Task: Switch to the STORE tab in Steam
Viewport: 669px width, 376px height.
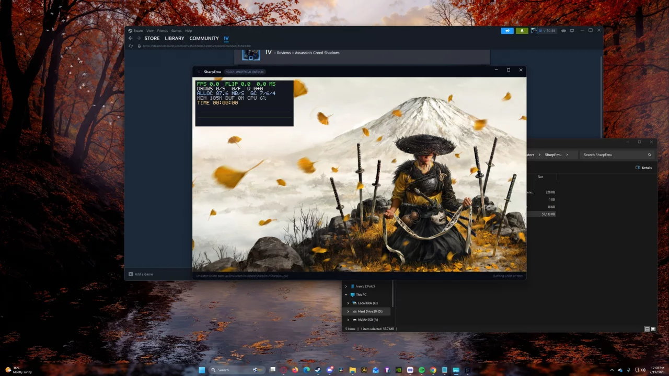Action: [x=152, y=39]
